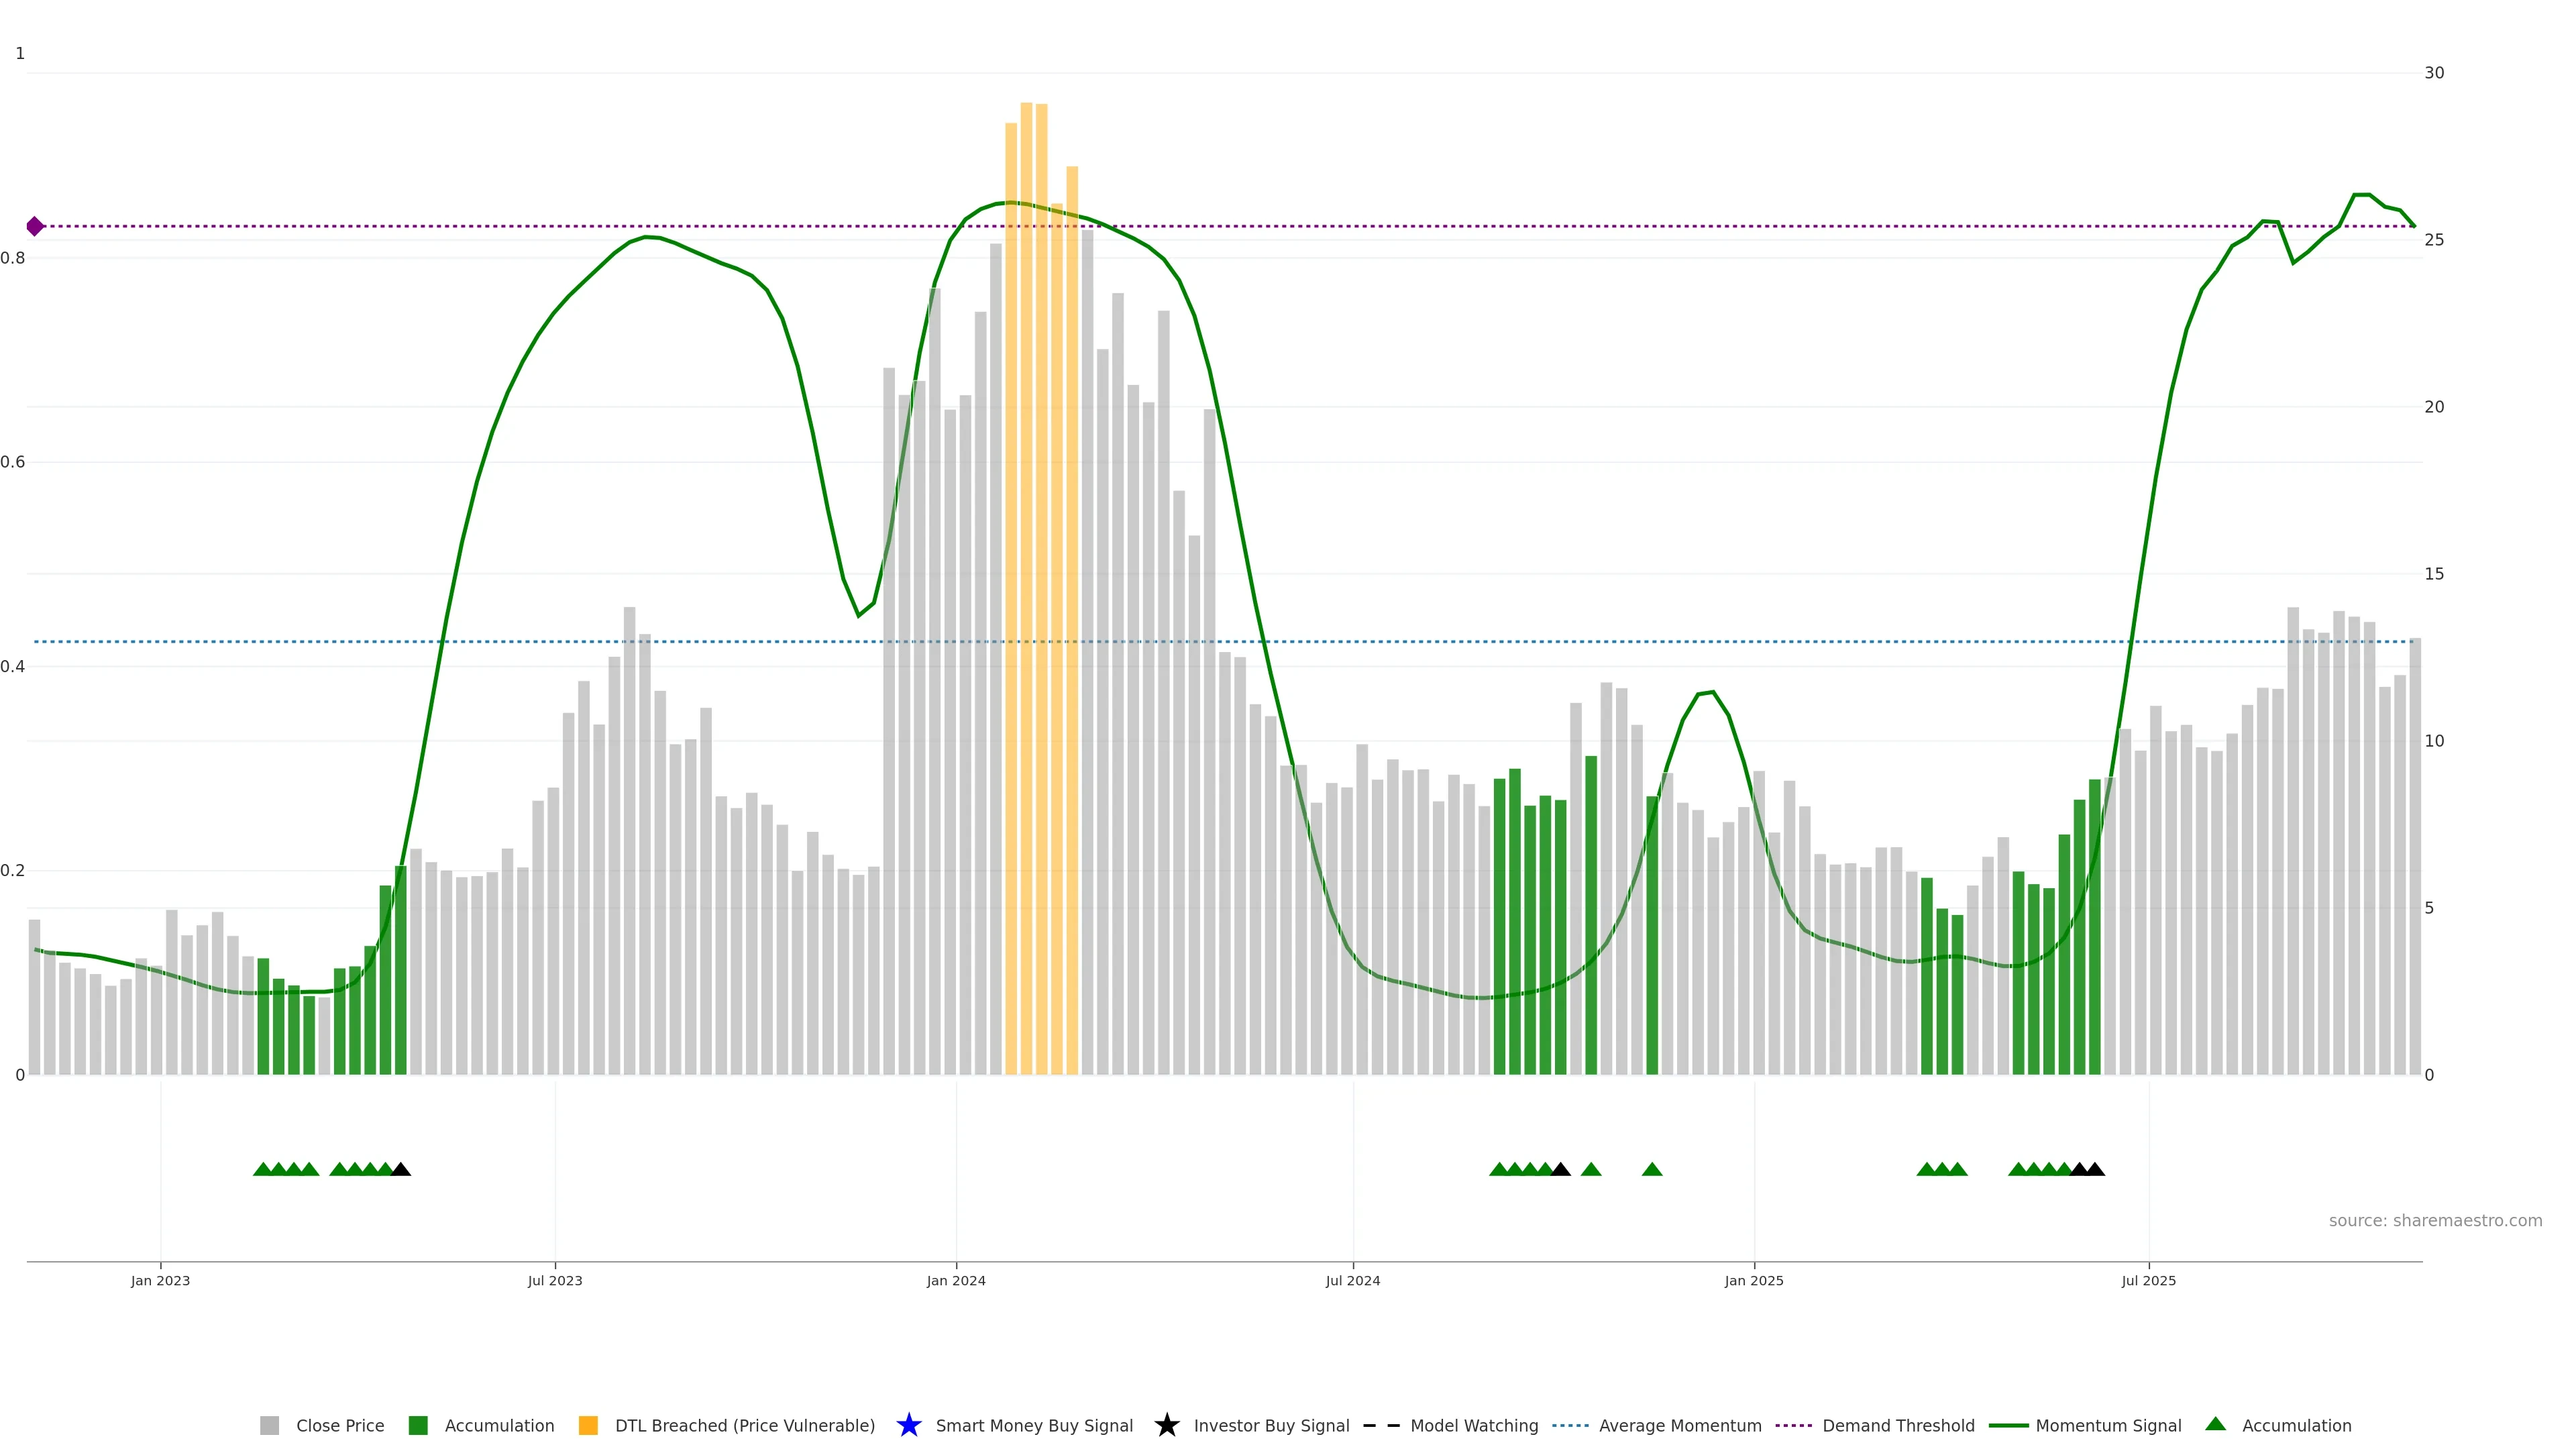The image size is (2576, 1449).
Task: Click the Jan 2023 axis label
Action: tap(160, 1280)
